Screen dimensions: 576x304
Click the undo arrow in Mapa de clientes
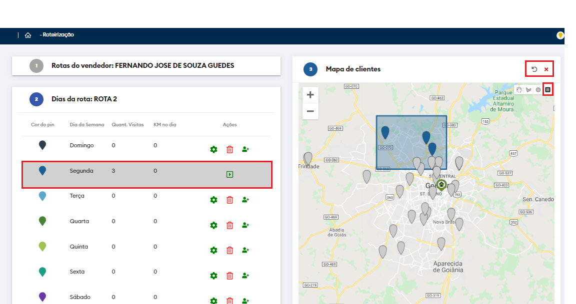[x=534, y=69]
